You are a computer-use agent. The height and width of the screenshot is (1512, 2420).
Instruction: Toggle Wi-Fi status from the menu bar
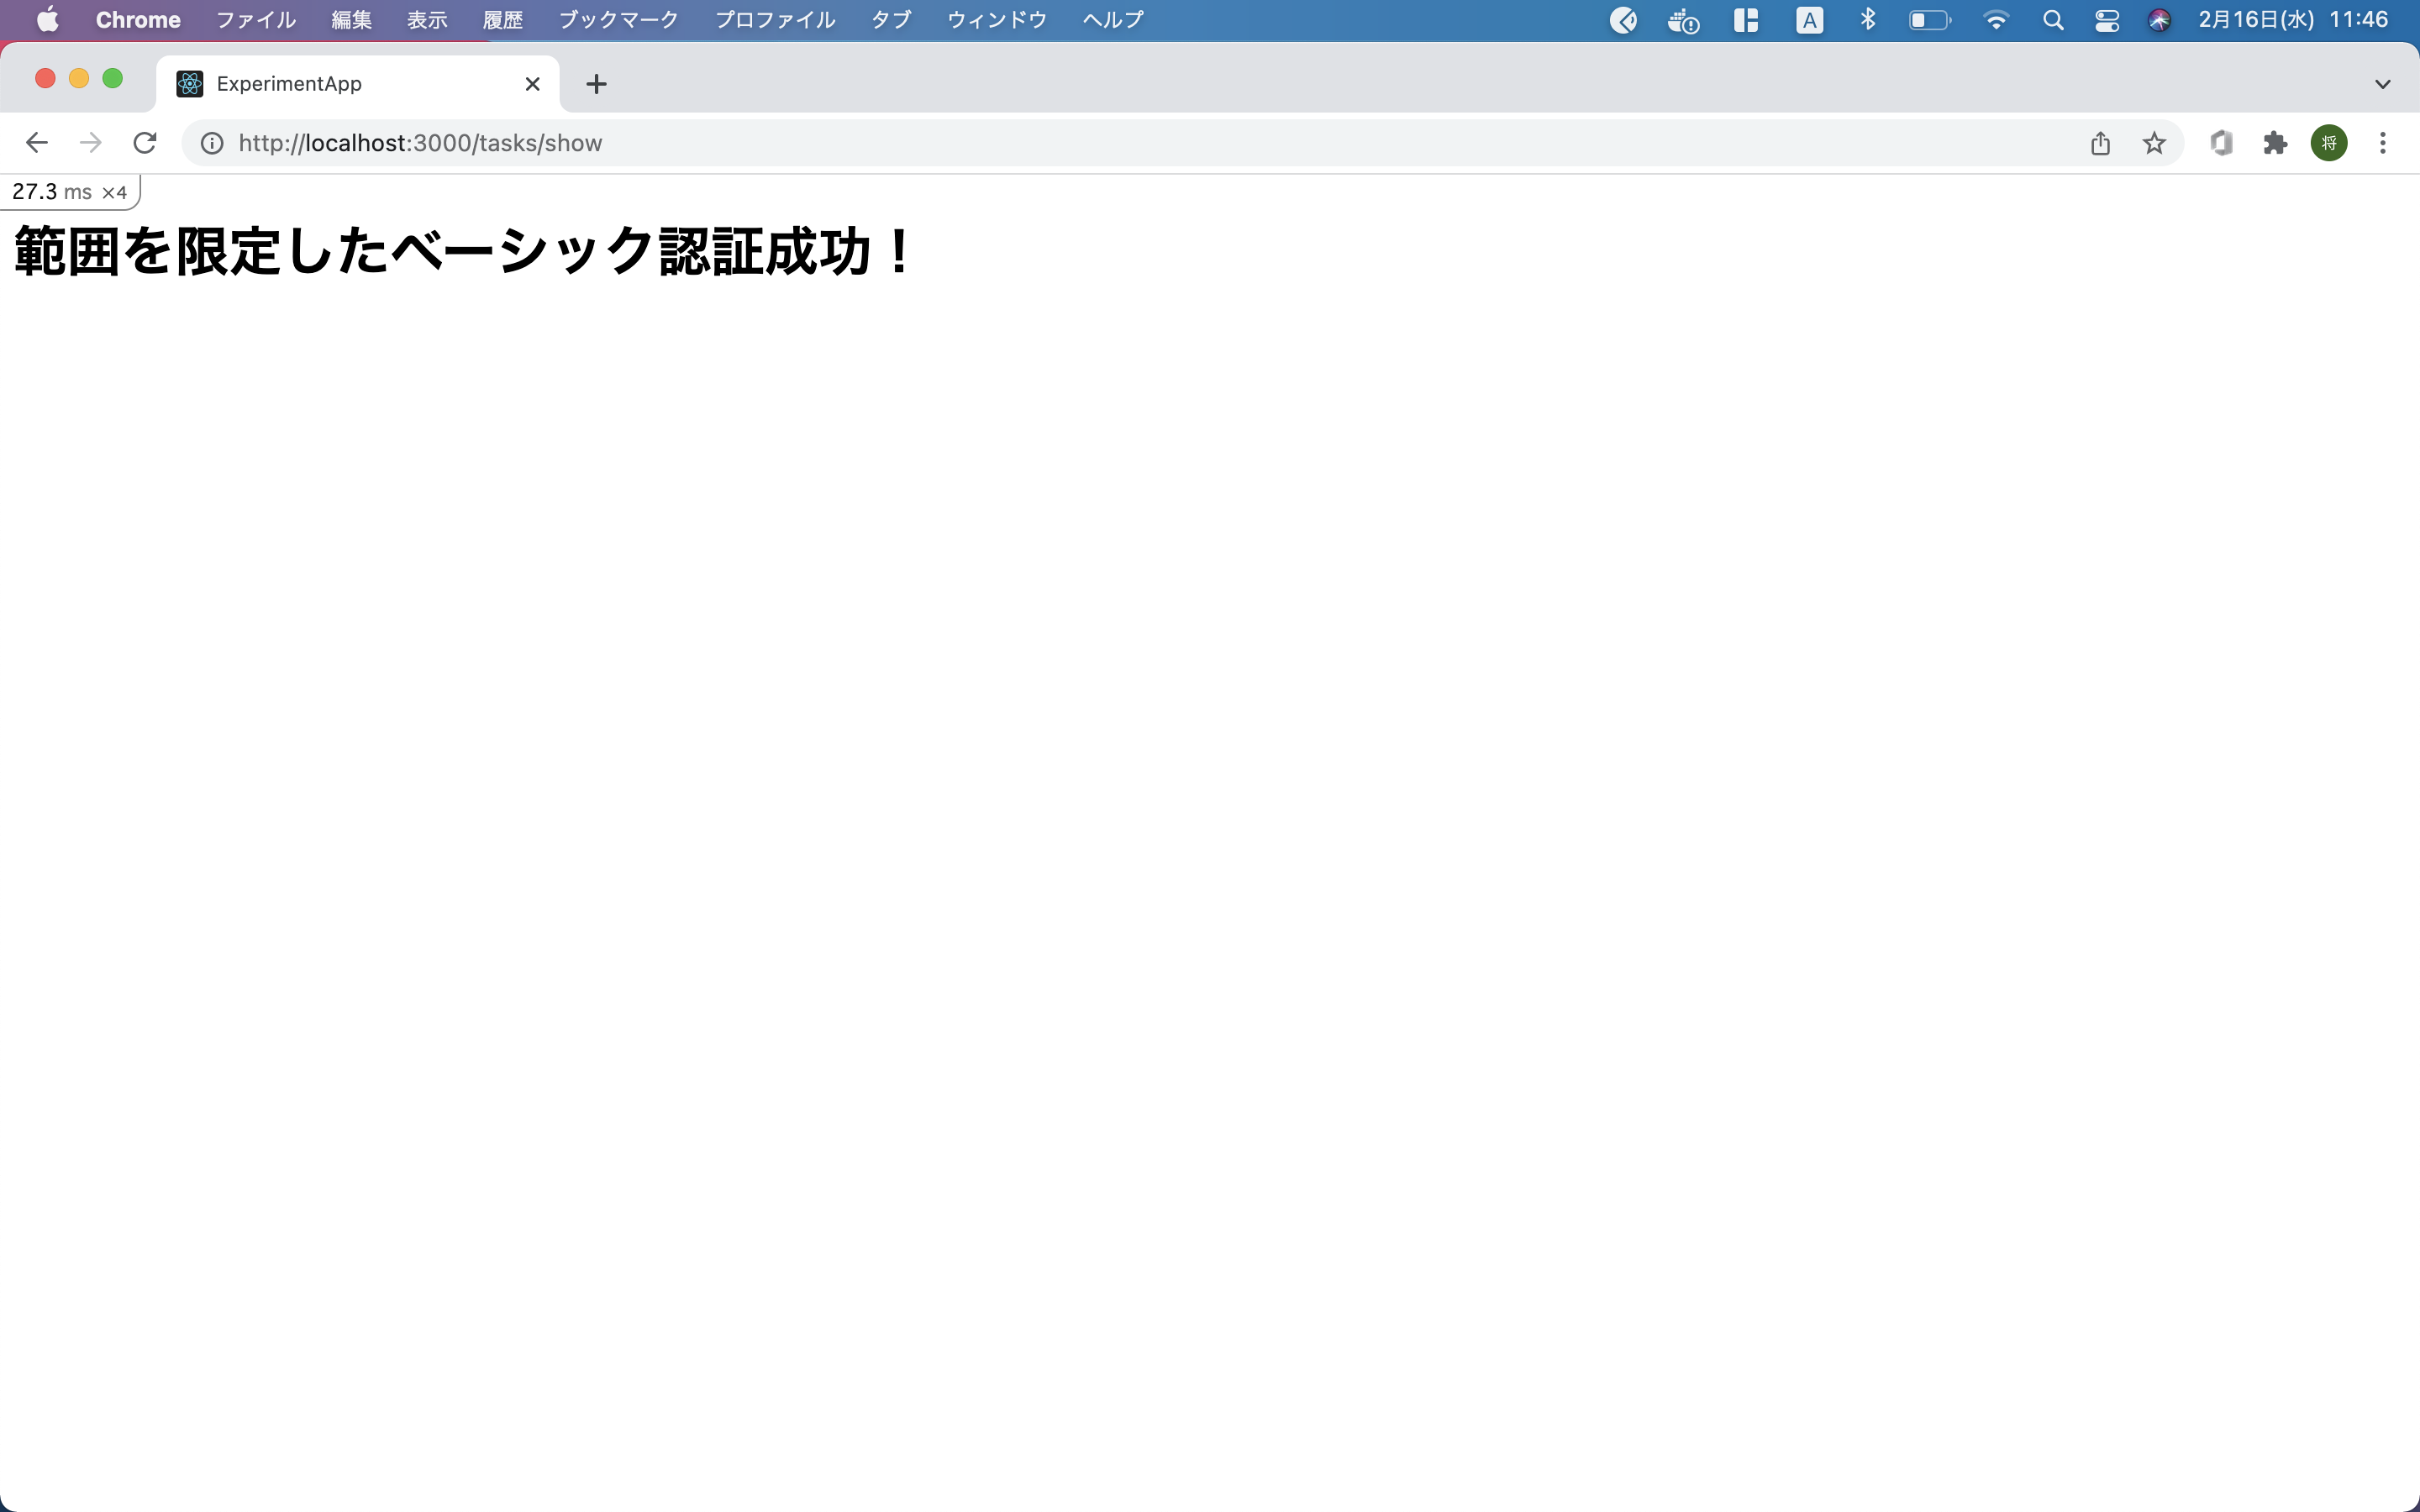point(1995,19)
